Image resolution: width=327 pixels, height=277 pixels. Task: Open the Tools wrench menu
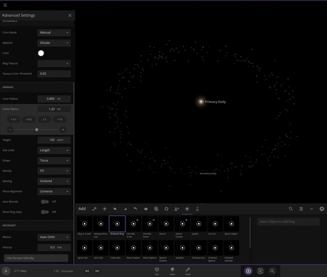coord(188,271)
